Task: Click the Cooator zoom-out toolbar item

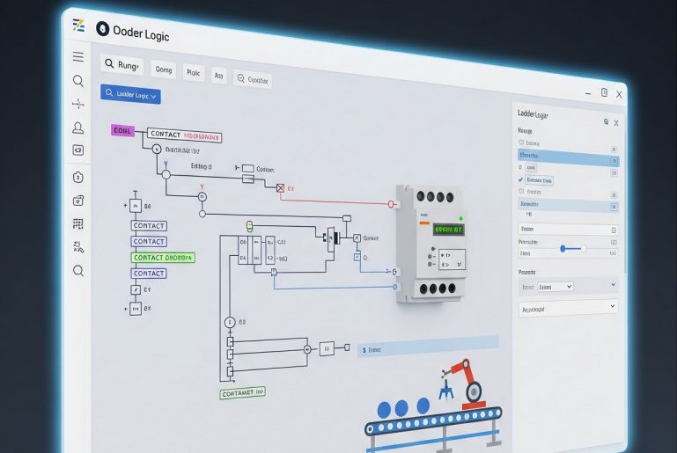Action: (x=253, y=79)
